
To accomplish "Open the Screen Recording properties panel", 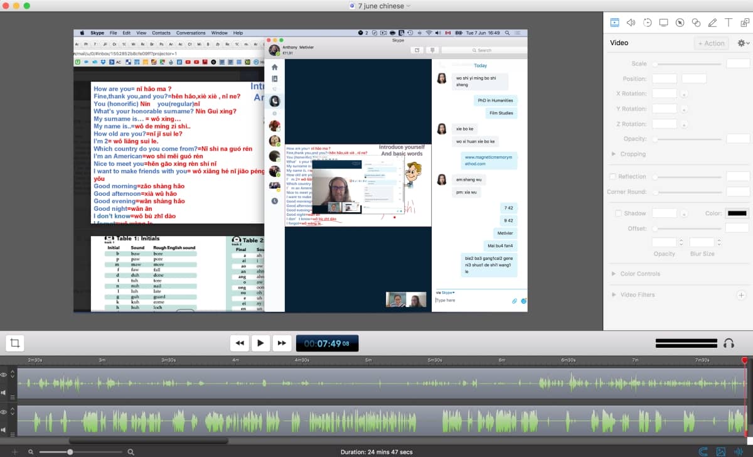I will [663, 23].
